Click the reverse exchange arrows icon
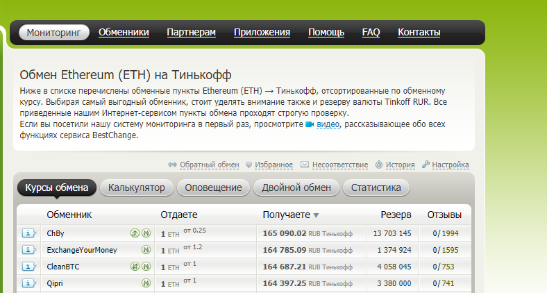This screenshot has height=293, width=547. tap(172, 165)
